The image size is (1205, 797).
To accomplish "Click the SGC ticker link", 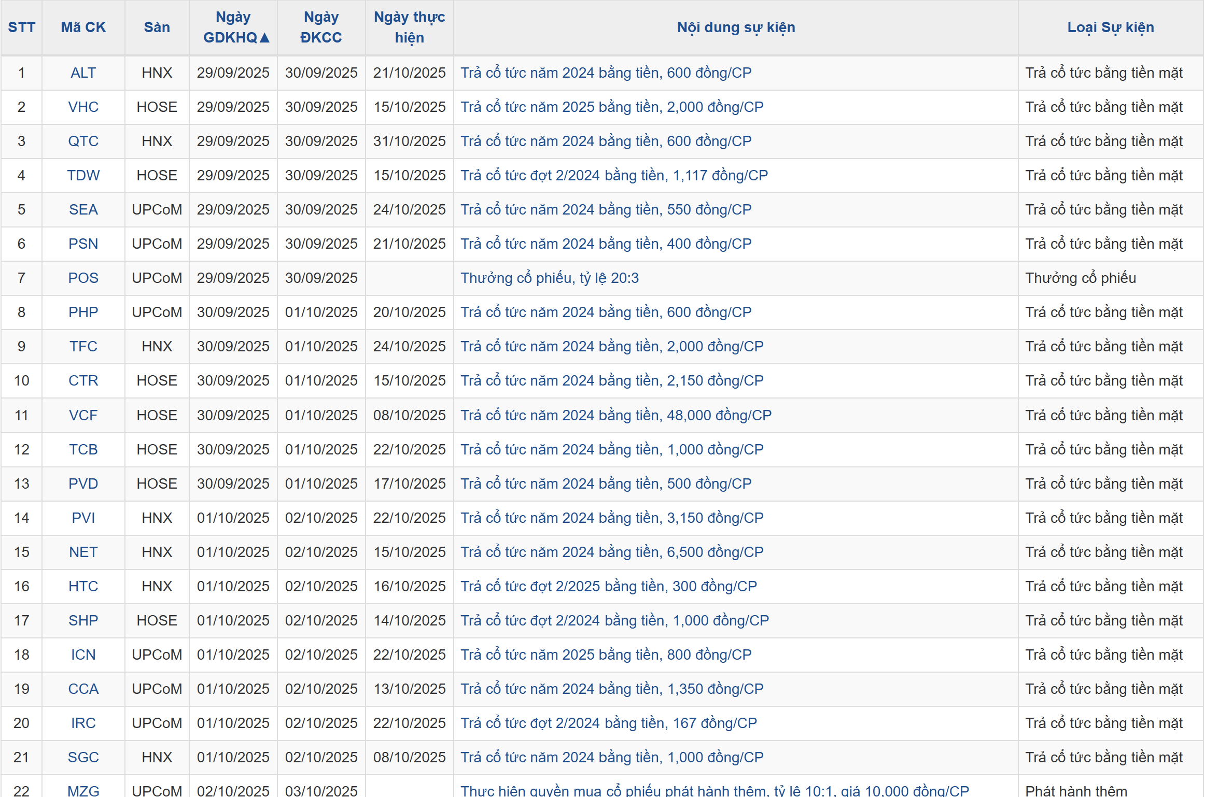I will pos(83,758).
